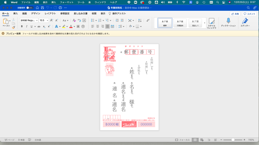The image size is (259, 145).
Task: Click the Share button
Action: click(235, 14)
